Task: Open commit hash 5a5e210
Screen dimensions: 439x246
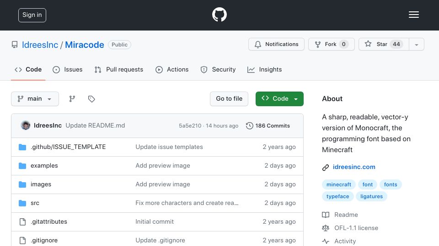Action: [x=190, y=126]
